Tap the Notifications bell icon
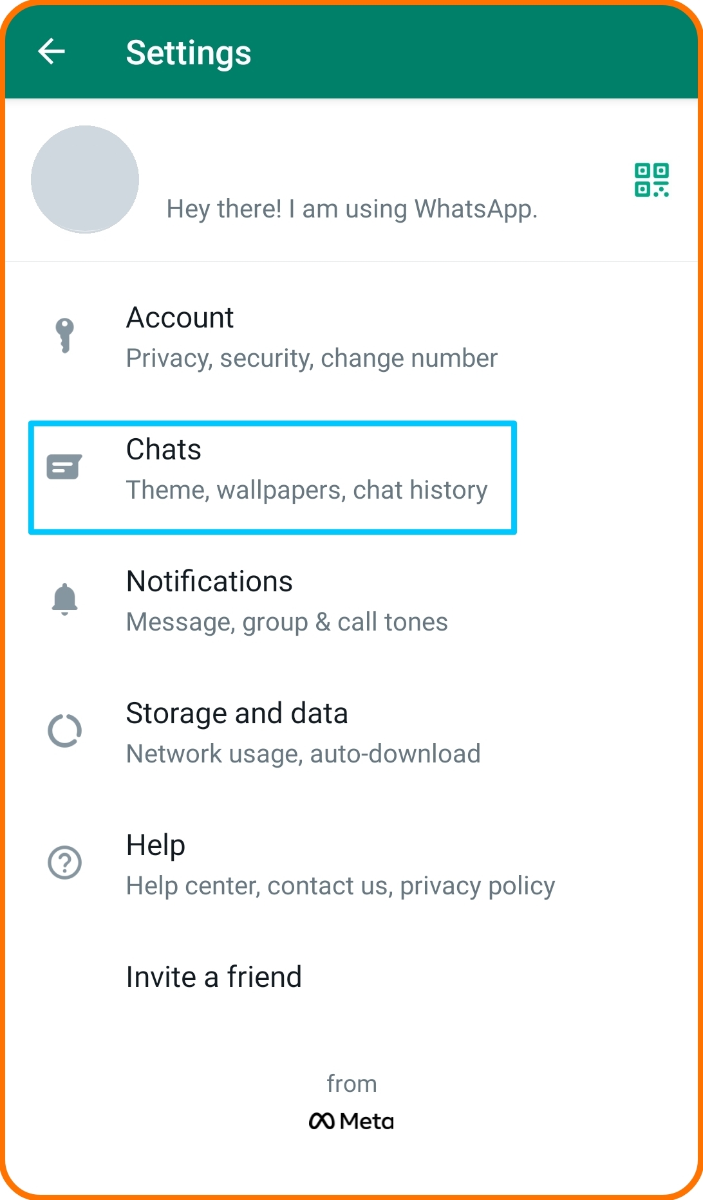This screenshot has width=703, height=1200. (64, 599)
